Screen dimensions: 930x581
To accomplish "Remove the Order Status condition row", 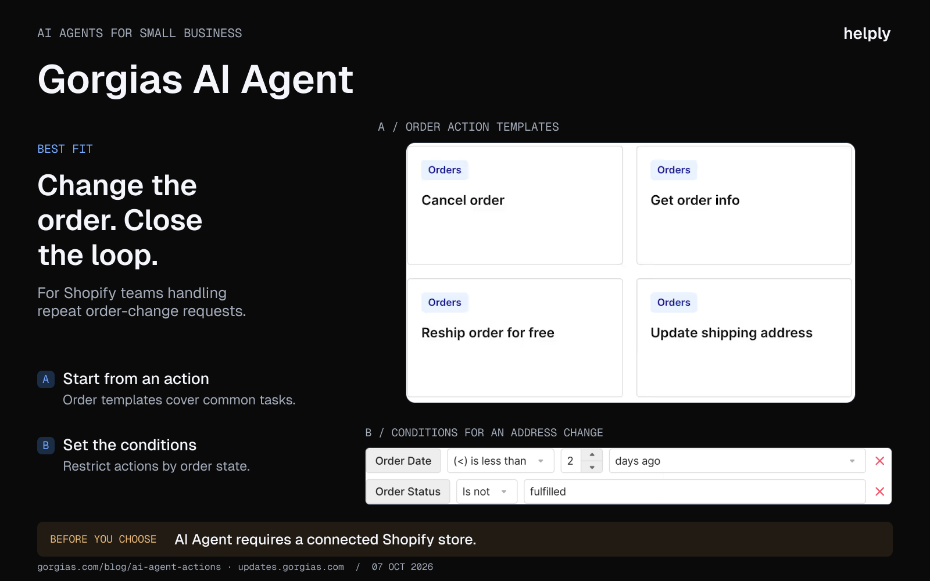I will [x=879, y=492].
